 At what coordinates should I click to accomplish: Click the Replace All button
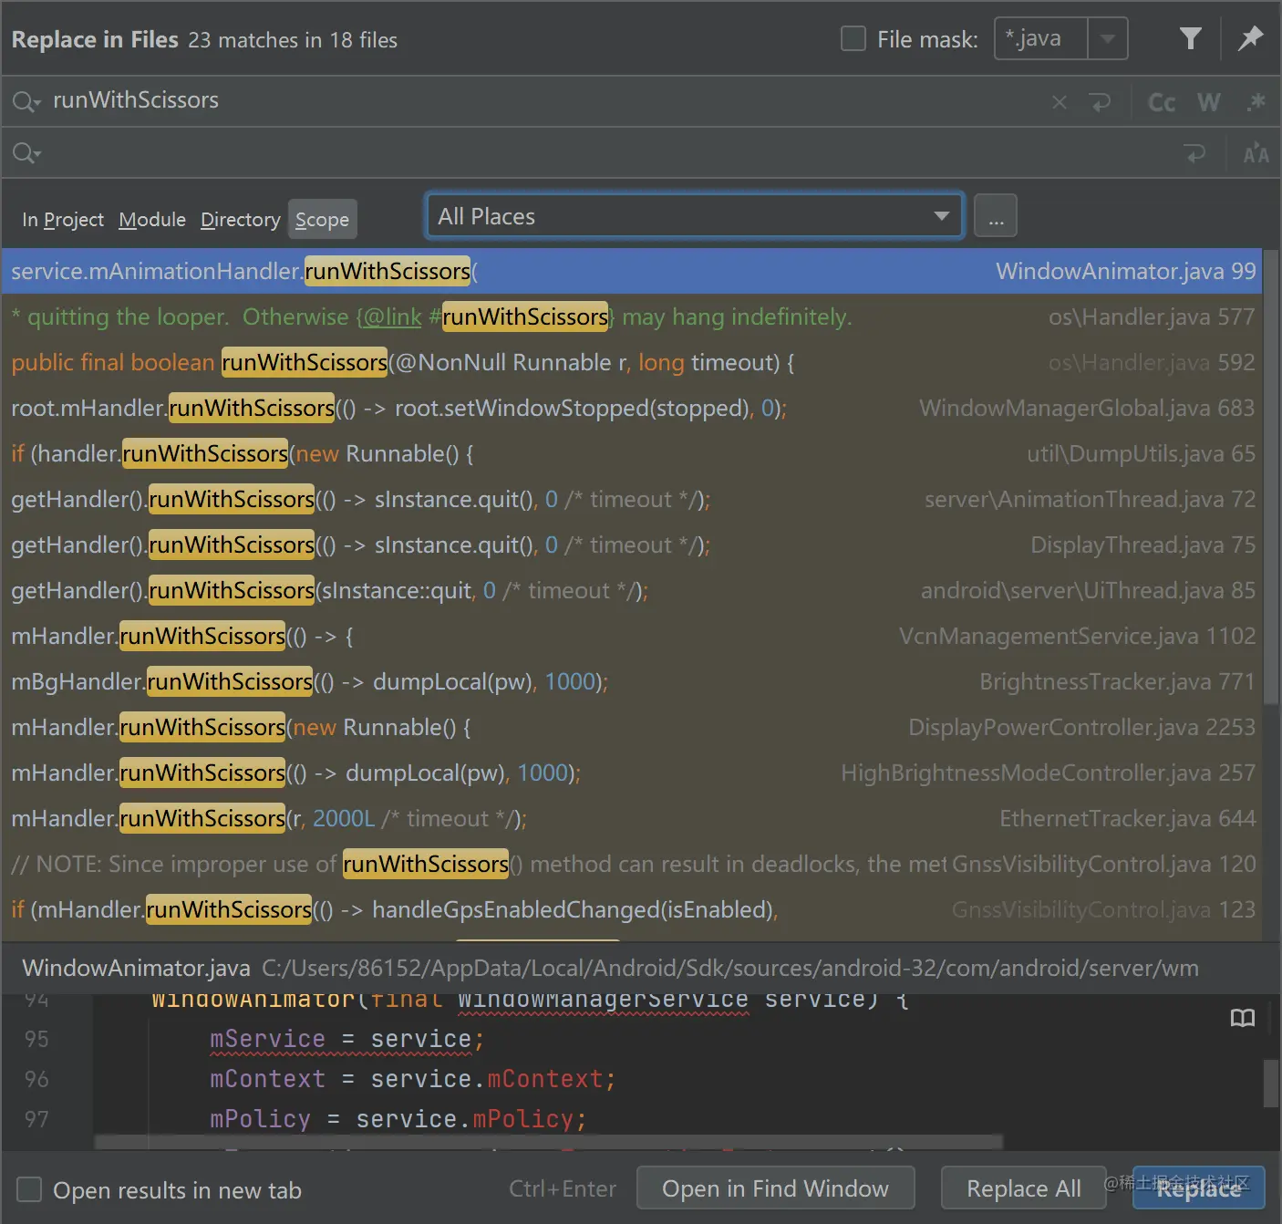click(x=1024, y=1188)
